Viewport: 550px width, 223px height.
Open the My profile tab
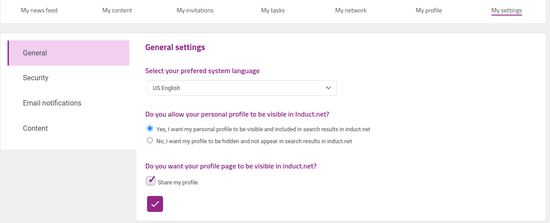click(x=429, y=10)
